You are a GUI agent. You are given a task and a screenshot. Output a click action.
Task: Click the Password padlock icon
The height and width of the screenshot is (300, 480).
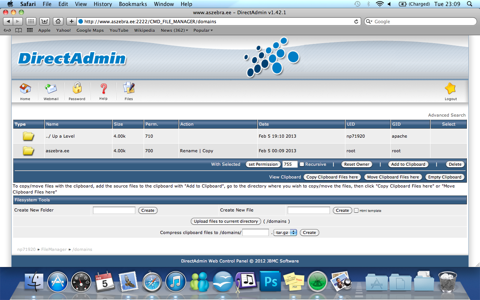(77, 88)
